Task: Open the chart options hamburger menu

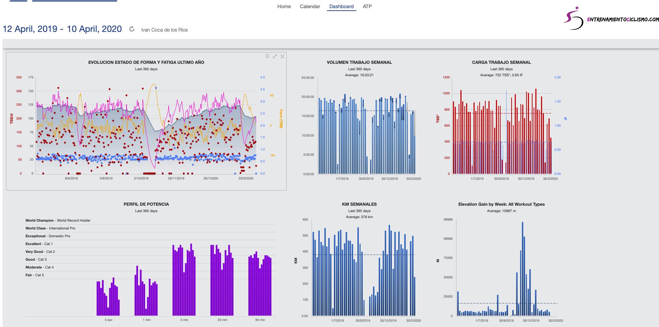Action: [x=267, y=56]
